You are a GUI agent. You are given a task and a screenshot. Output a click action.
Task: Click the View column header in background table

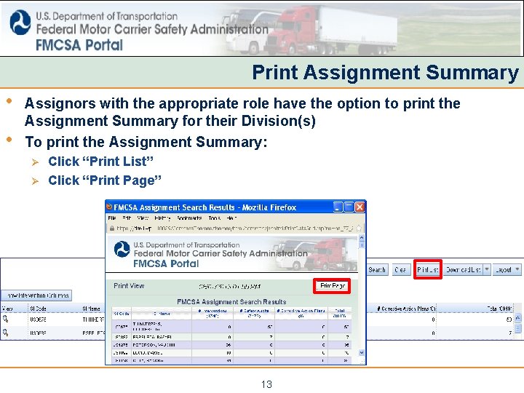7,309
